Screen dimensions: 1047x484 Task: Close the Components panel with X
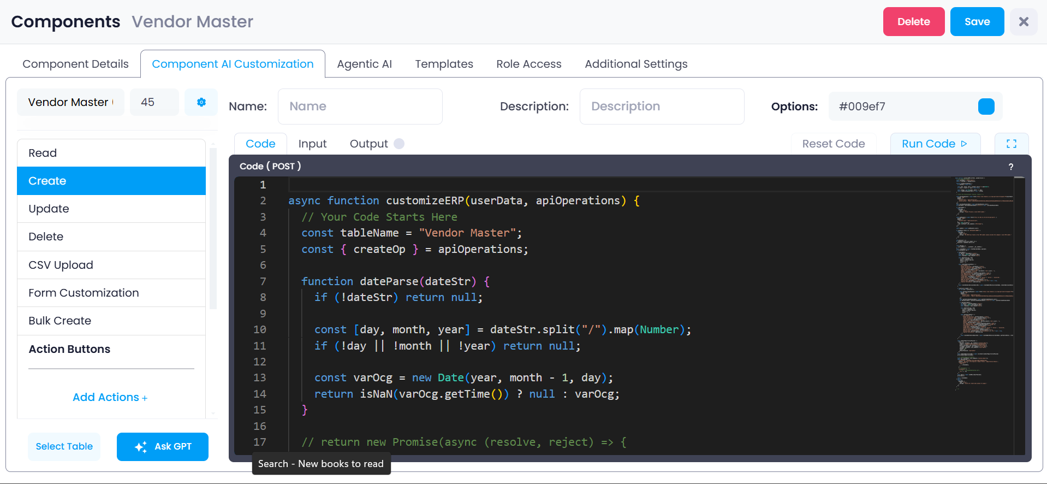pyautogui.click(x=1024, y=21)
